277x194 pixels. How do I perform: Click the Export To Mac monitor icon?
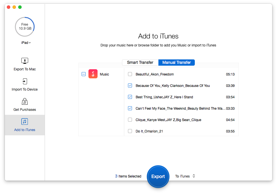click(x=25, y=61)
